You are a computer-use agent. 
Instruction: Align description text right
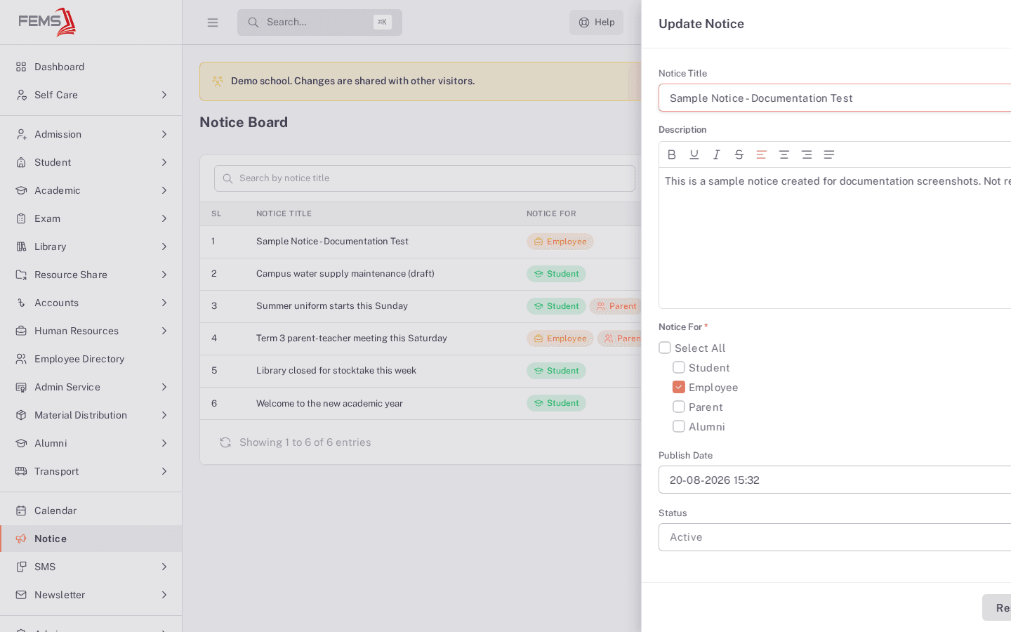point(807,154)
